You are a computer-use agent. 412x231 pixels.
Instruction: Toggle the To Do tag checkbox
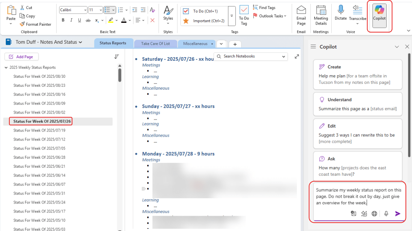pos(186,11)
